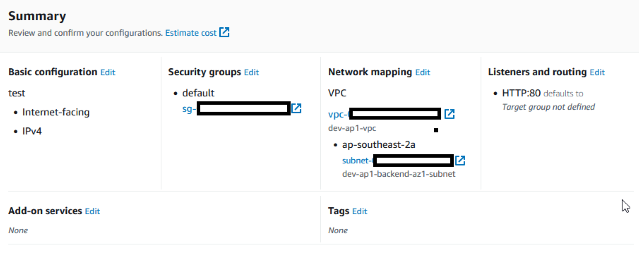Edit the Add-on services section
Viewport: 639px width, 254px height.
(92, 211)
